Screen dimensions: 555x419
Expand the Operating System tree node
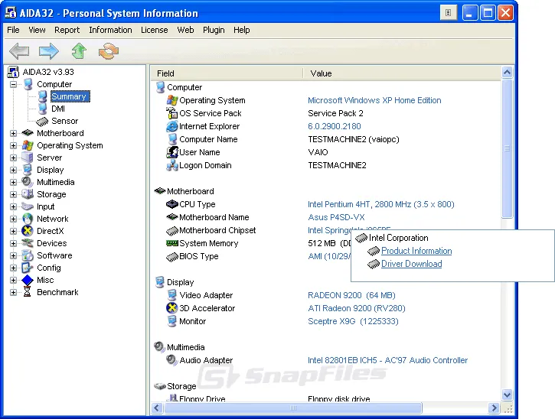pyautogui.click(x=13, y=146)
